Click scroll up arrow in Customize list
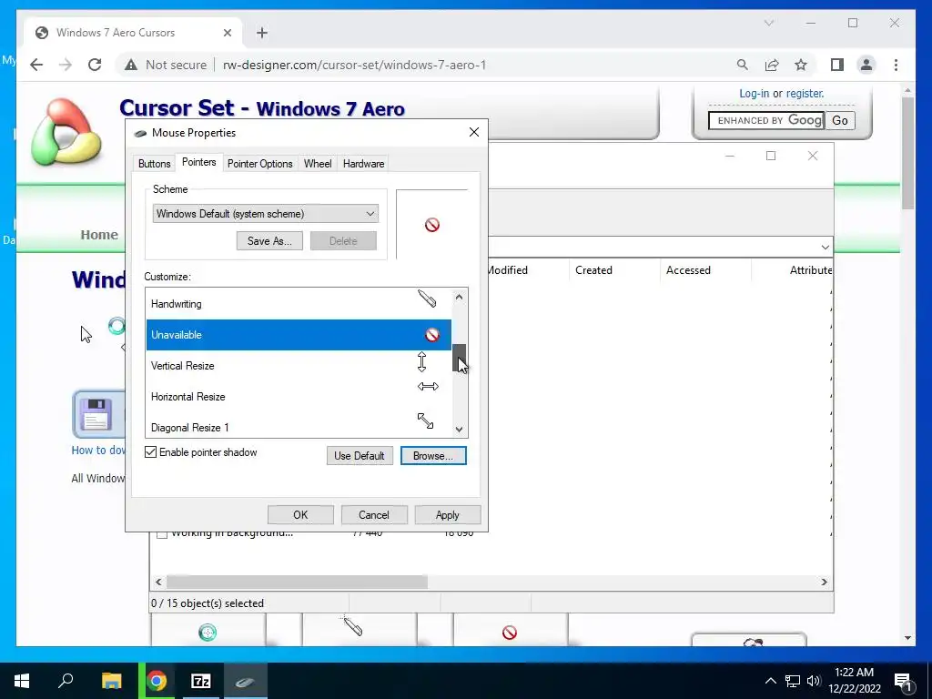Screen dimensions: 932x699 (x=459, y=297)
